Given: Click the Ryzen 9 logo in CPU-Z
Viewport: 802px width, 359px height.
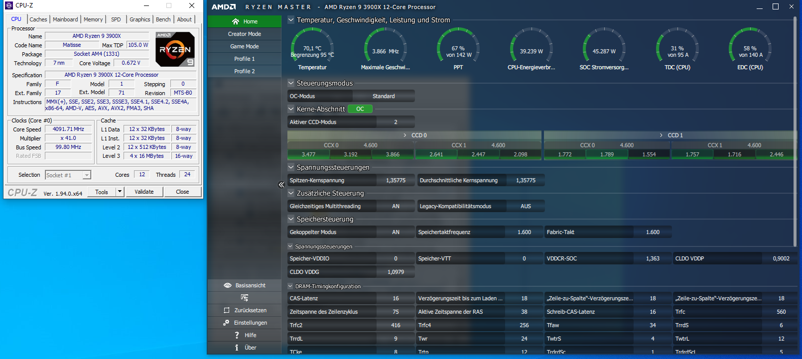Looking at the screenshot, I should (x=175, y=49).
